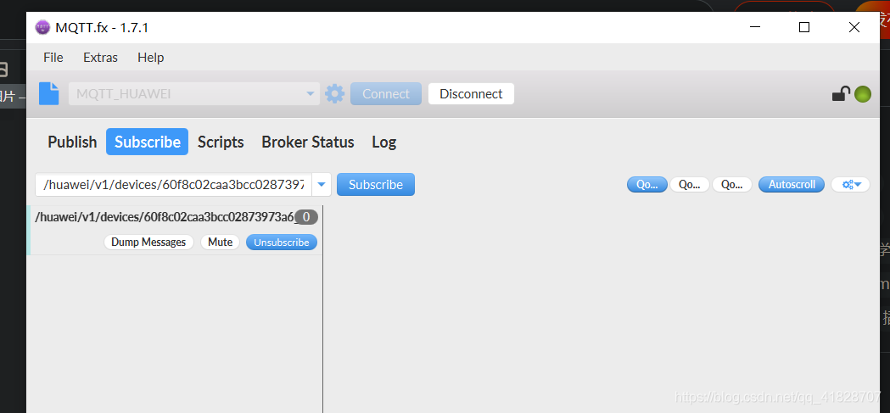
Task: Open the subscribe settings gears dropdown
Action: tap(850, 184)
